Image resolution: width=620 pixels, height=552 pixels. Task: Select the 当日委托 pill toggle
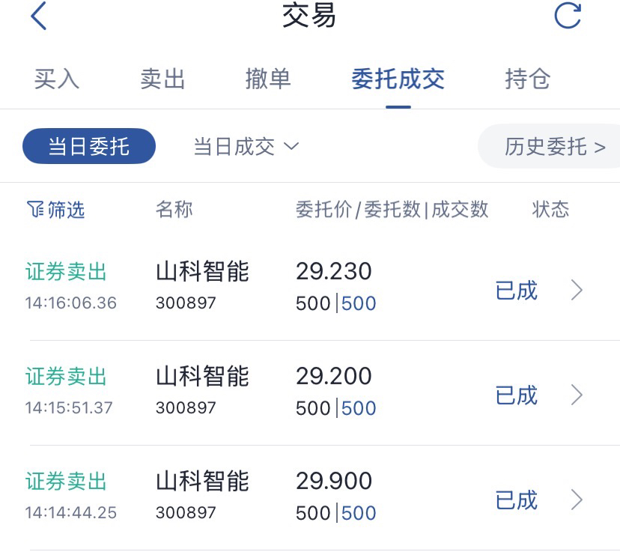pyautogui.click(x=89, y=146)
